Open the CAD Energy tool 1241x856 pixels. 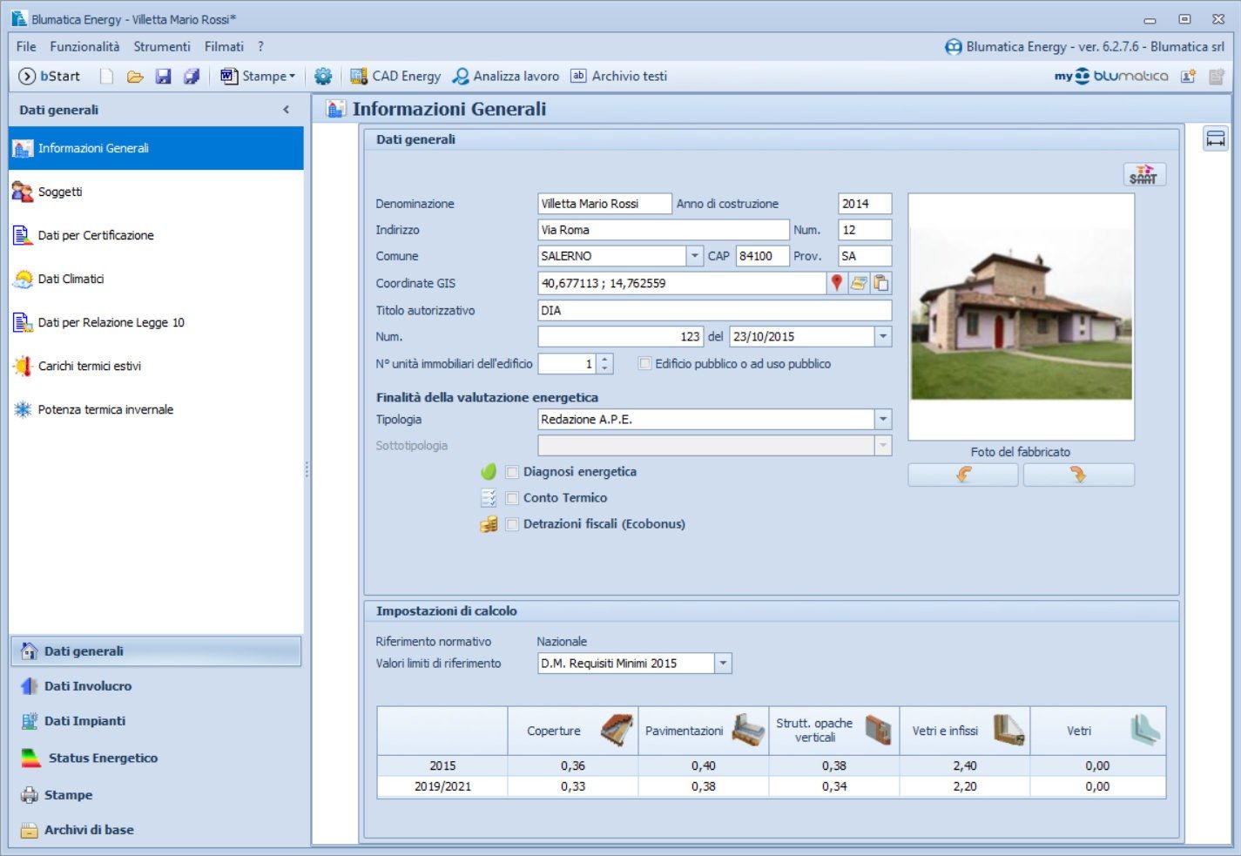[x=395, y=76]
